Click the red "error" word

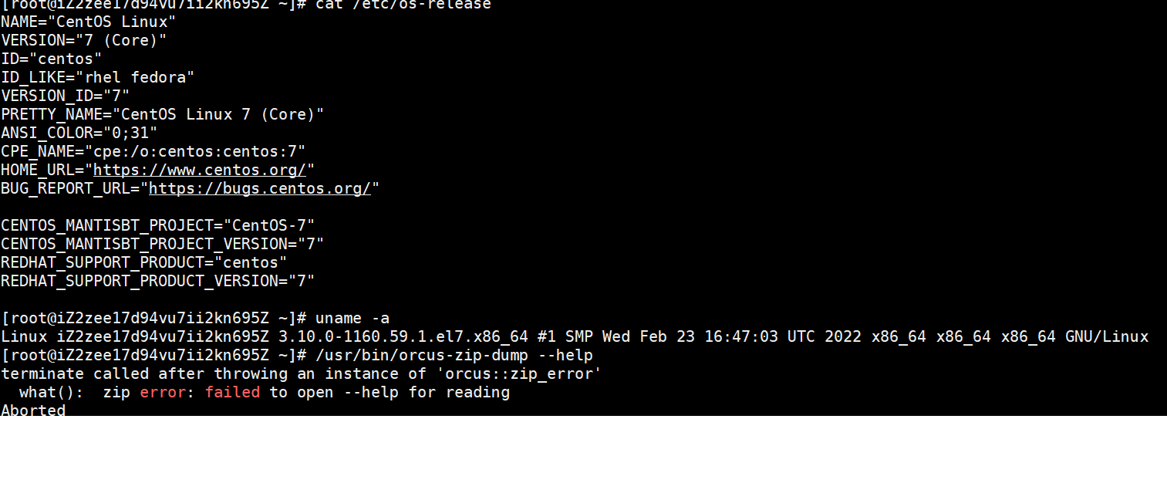click(163, 392)
